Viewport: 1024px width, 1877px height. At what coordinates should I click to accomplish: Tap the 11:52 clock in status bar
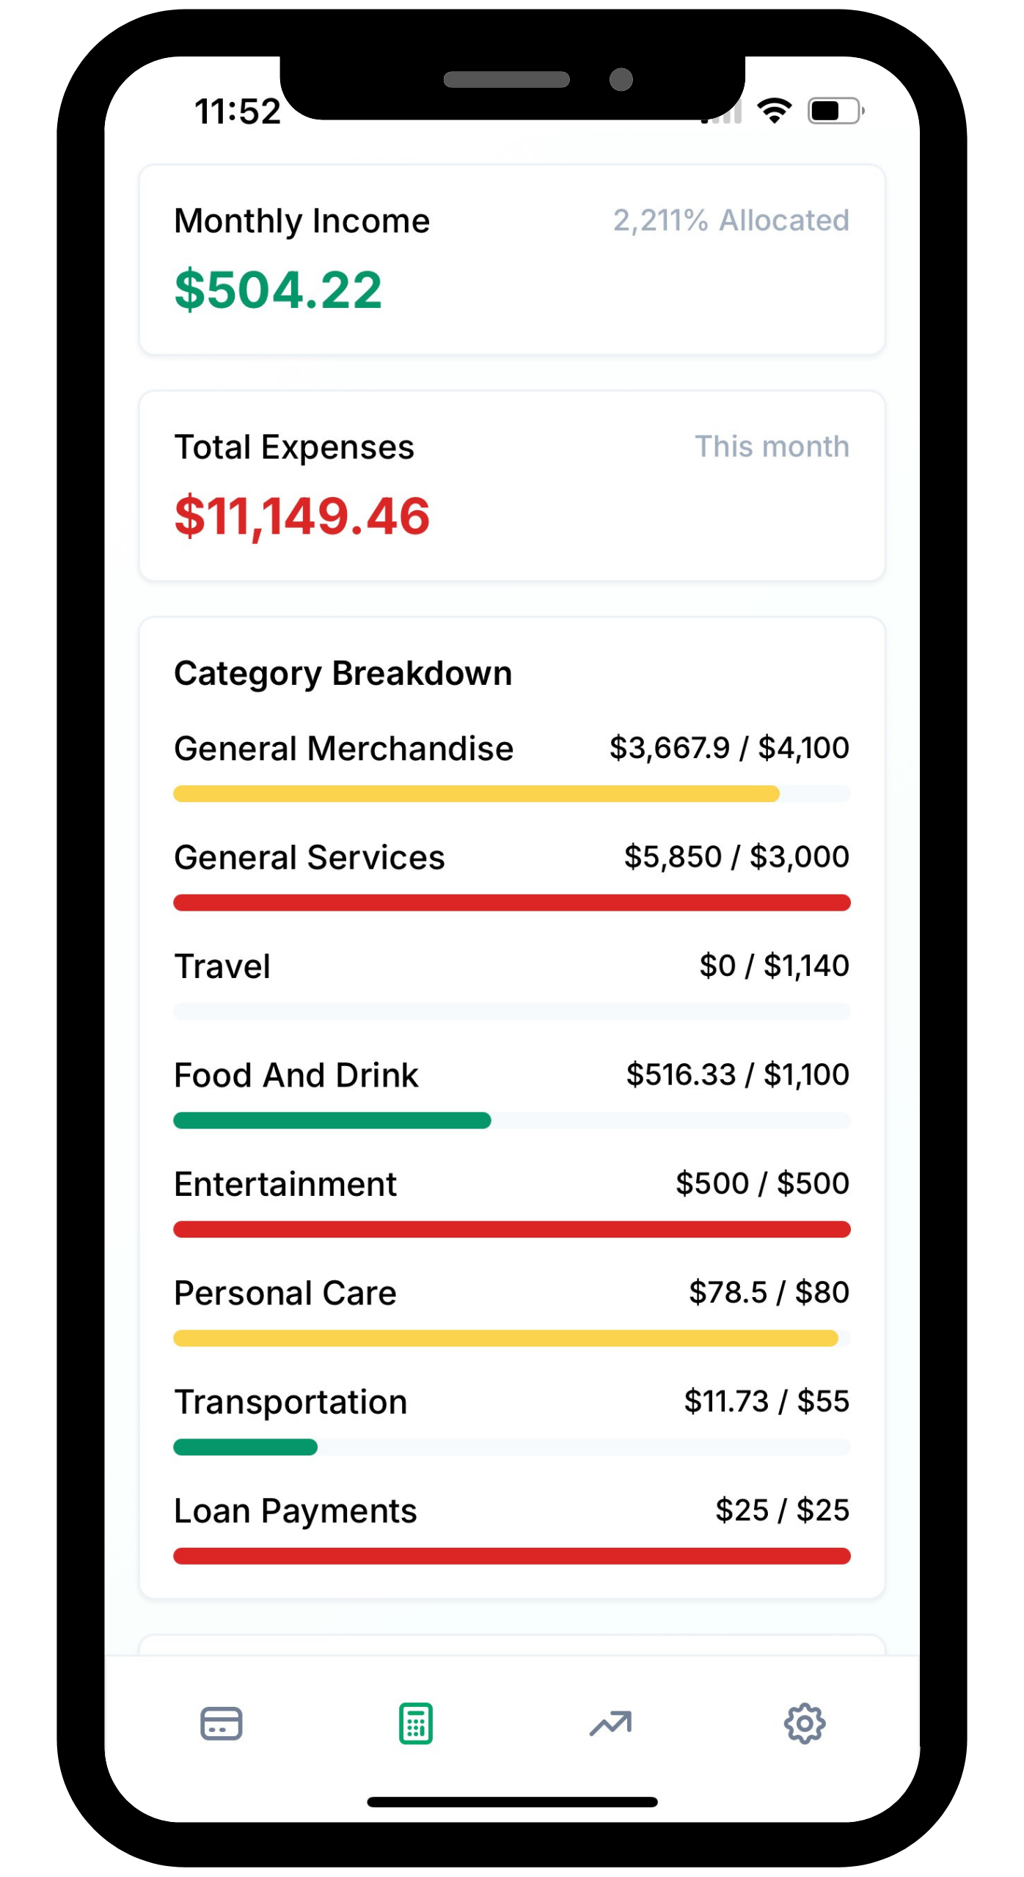pos(238,111)
